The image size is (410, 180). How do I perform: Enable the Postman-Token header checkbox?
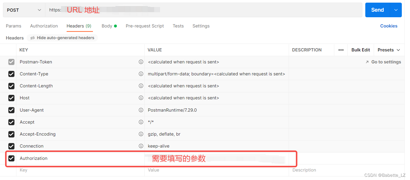click(11, 62)
